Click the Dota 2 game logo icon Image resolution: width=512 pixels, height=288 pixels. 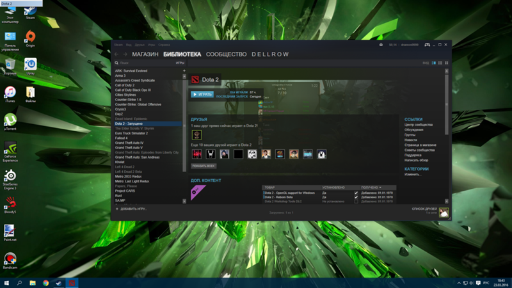pos(195,79)
